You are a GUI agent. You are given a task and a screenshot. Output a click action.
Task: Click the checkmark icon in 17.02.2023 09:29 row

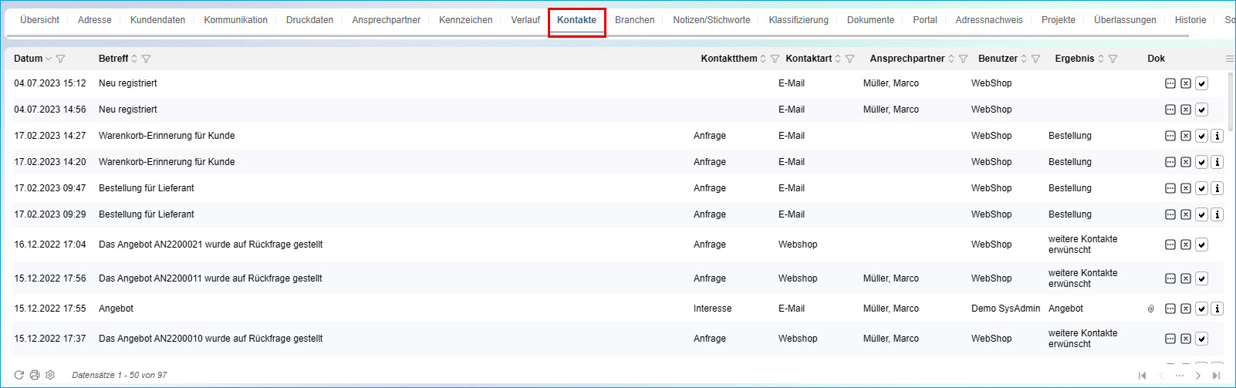(x=1201, y=214)
